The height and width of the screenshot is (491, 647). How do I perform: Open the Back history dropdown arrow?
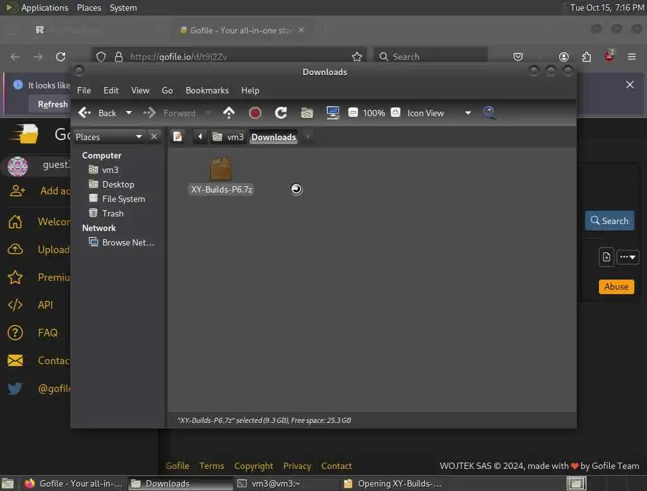(x=129, y=113)
